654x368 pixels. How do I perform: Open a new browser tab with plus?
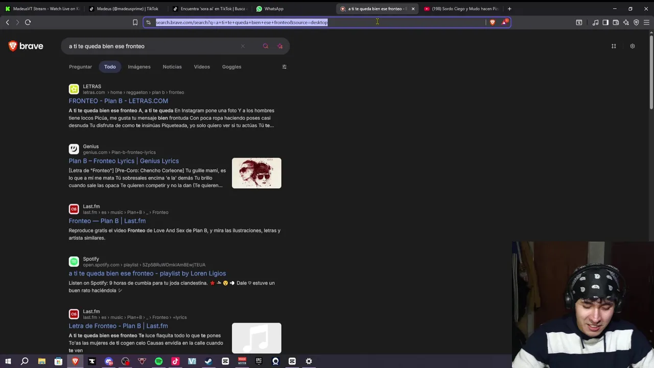509,9
